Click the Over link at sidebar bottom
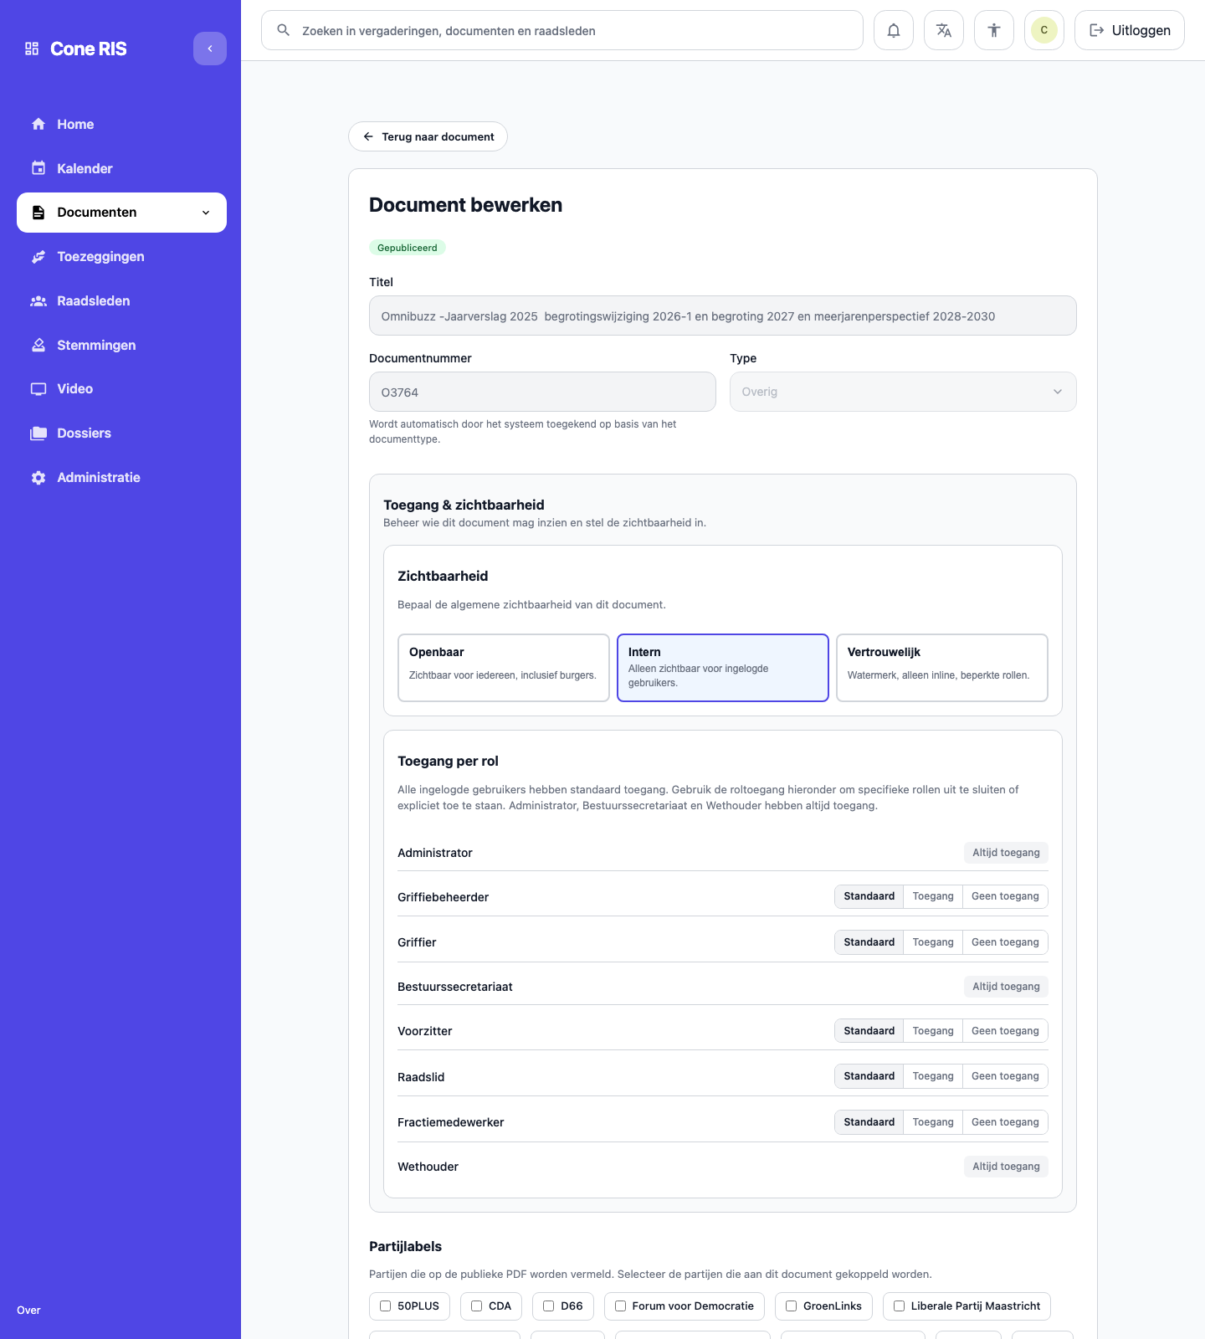This screenshot has height=1339, width=1205. [28, 1311]
